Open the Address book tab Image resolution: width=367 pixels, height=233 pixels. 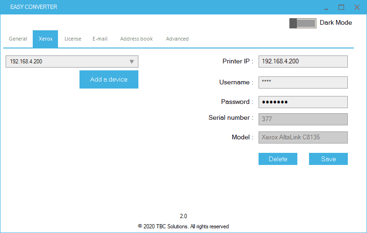(x=137, y=39)
